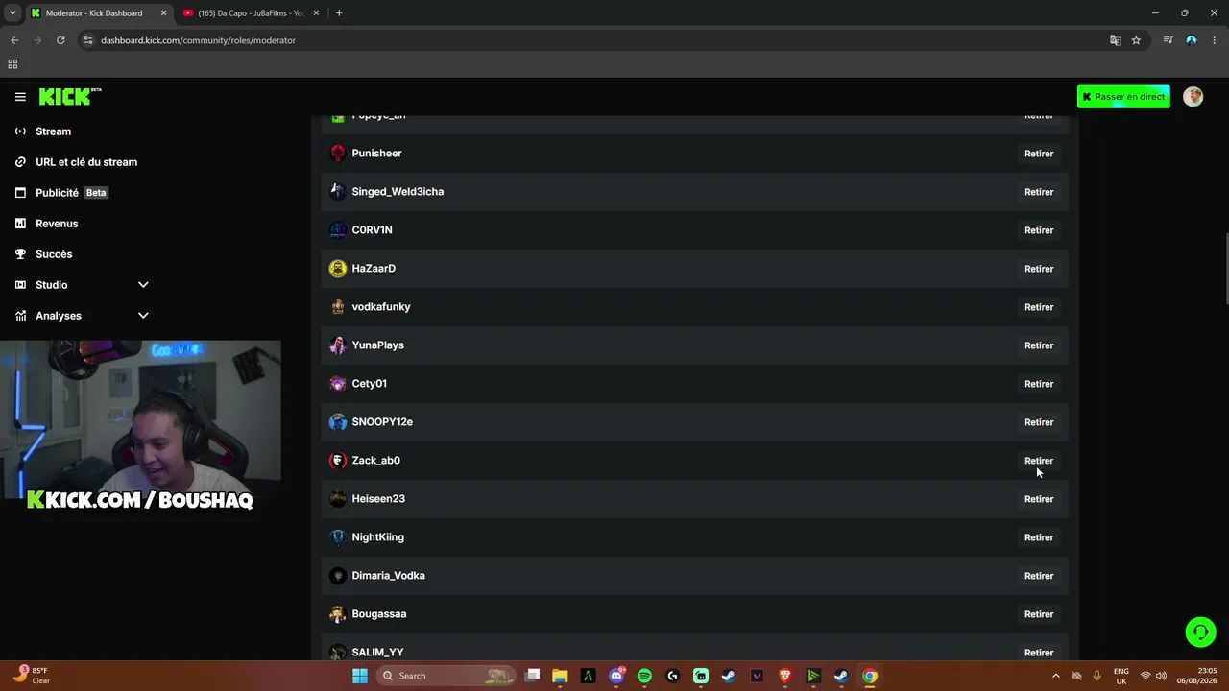Click the Passer en direct button
1229x691 pixels.
[x=1123, y=97]
